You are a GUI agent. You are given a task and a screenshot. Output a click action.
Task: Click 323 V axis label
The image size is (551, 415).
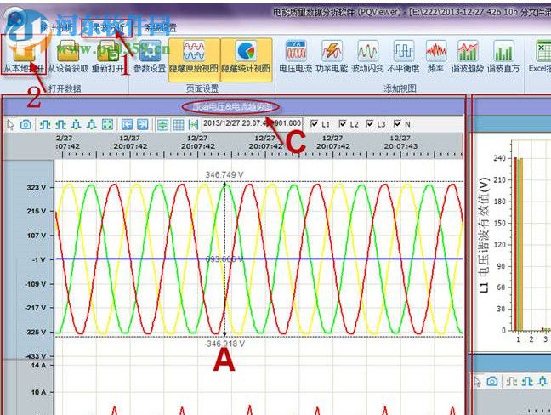pyautogui.click(x=37, y=188)
